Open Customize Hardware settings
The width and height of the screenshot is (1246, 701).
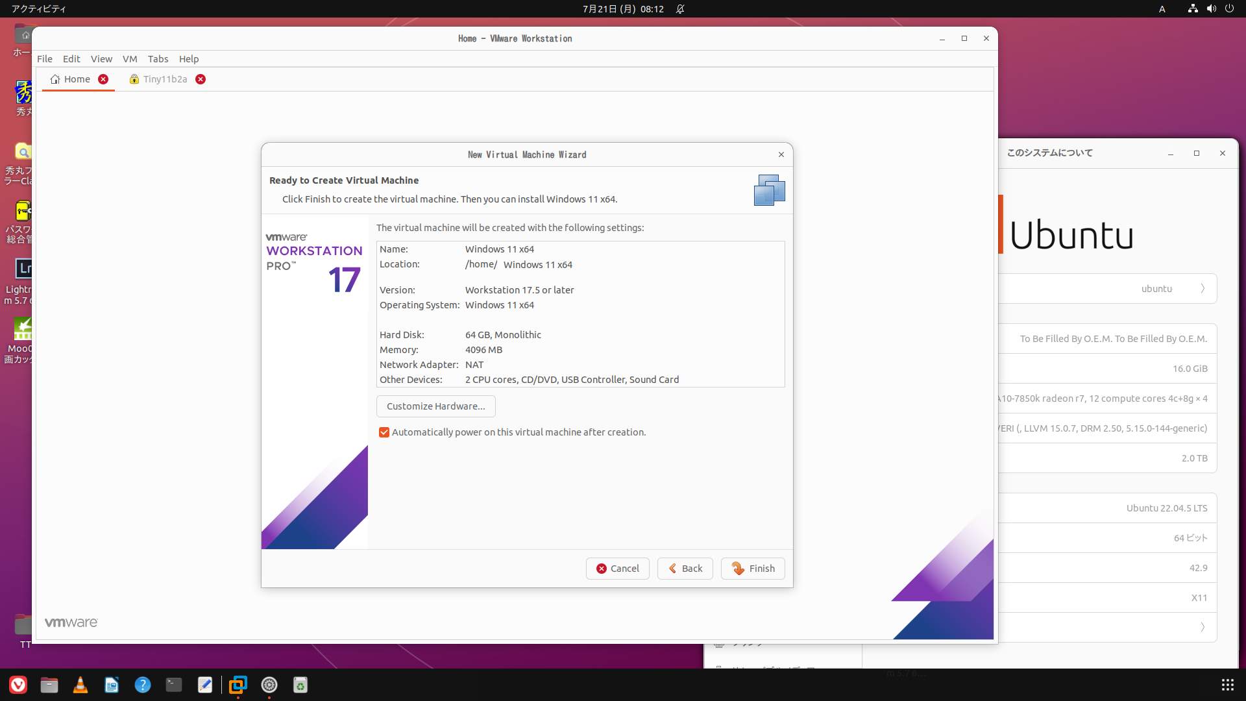(x=435, y=406)
